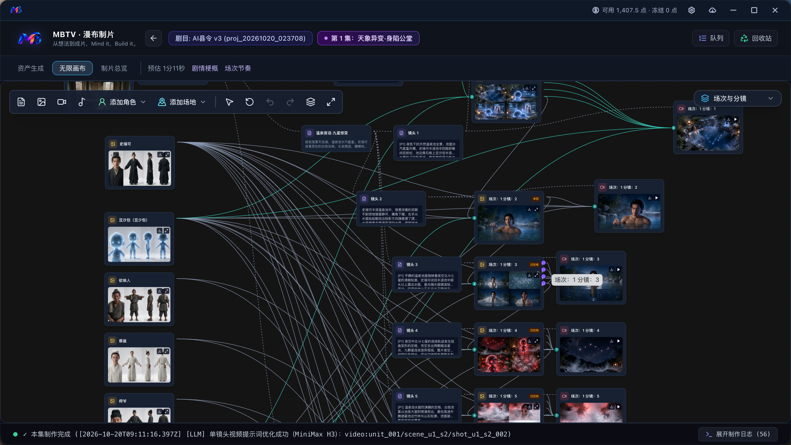Open the layers stack tool

point(310,102)
